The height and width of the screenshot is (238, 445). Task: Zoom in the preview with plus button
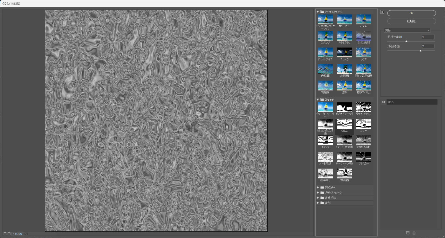click(x=9, y=234)
